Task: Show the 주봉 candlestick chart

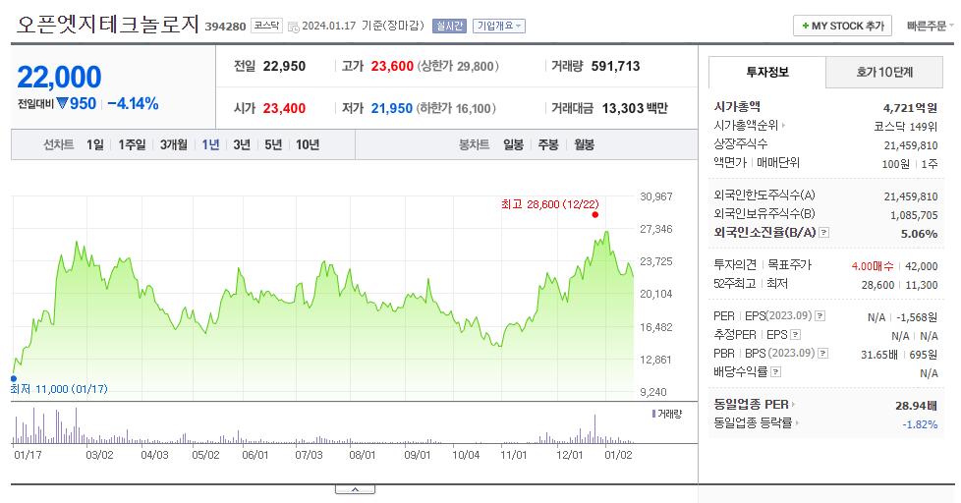Action: click(548, 144)
